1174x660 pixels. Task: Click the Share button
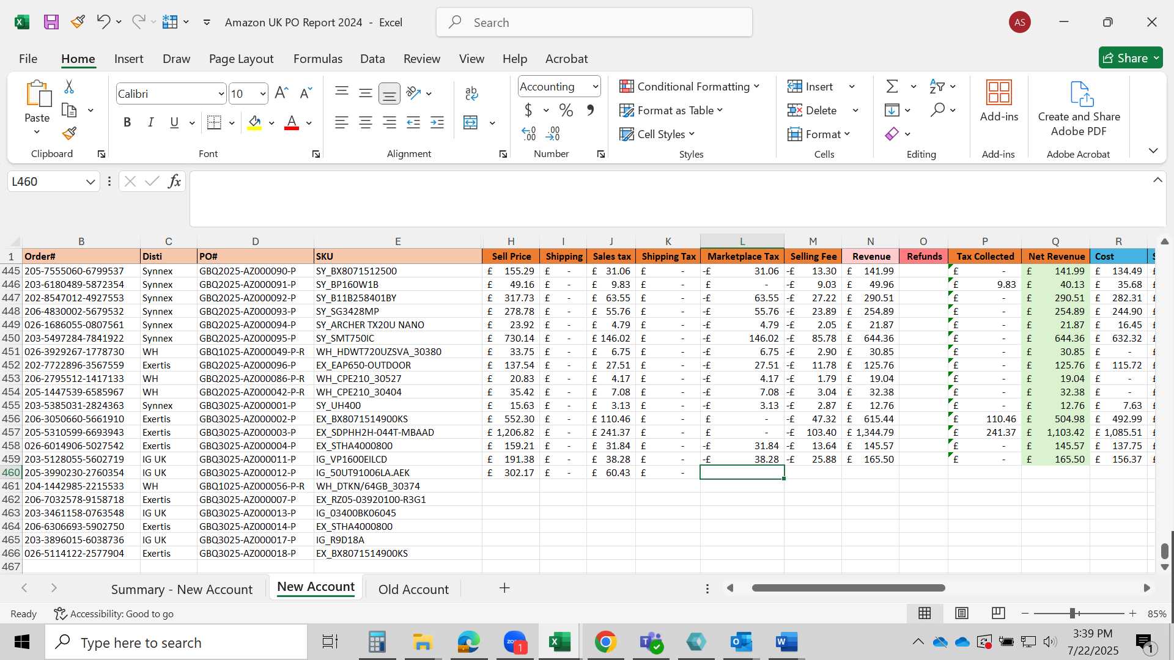[1131, 58]
